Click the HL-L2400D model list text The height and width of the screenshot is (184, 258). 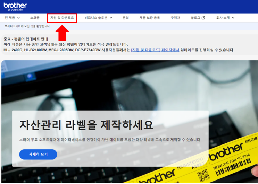tap(52, 50)
